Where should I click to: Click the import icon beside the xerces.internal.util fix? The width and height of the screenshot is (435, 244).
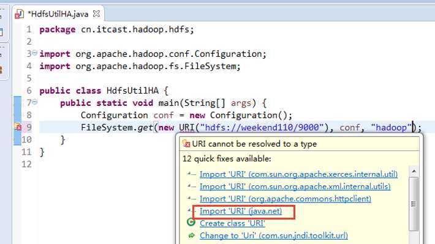point(191,174)
